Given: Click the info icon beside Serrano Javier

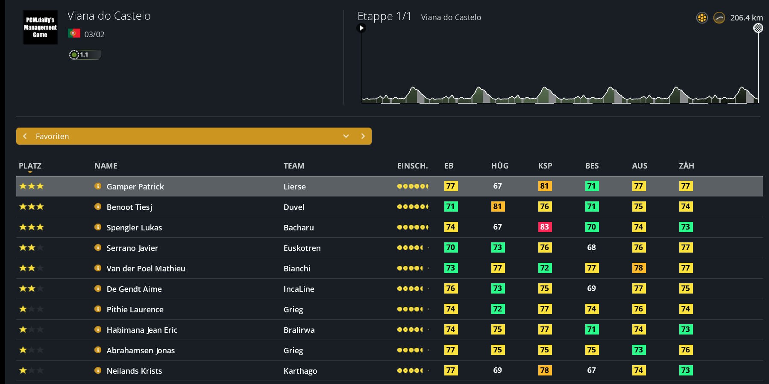Looking at the screenshot, I should 98,247.
